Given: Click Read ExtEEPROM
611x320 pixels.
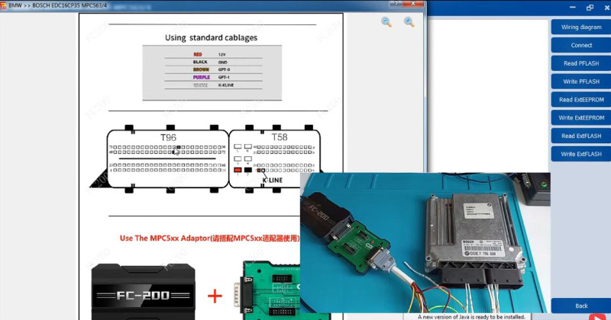Looking at the screenshot, I should coord(581,100).
